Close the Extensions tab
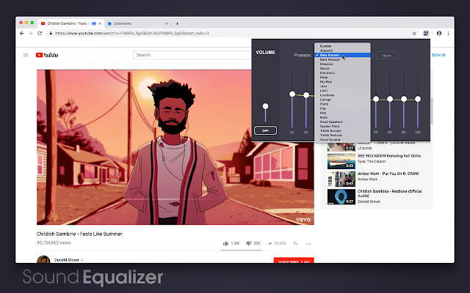Screen dimensions: 470x293 167,23
